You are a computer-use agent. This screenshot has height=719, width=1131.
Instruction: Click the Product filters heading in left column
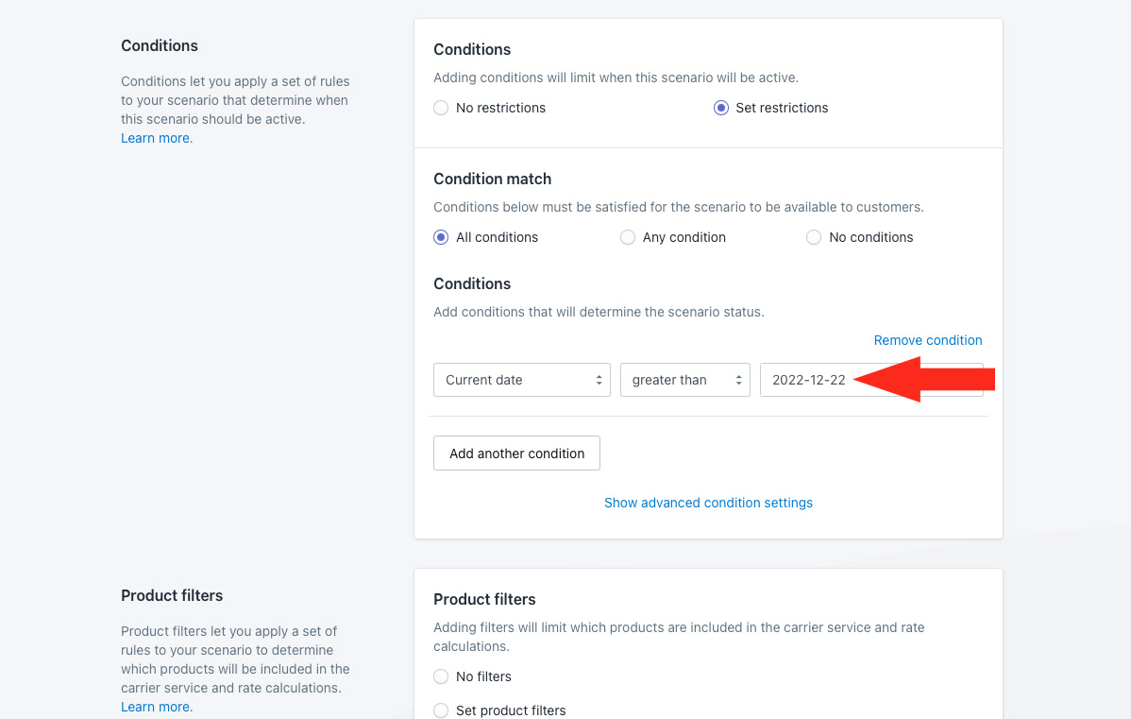pos(172,595)
